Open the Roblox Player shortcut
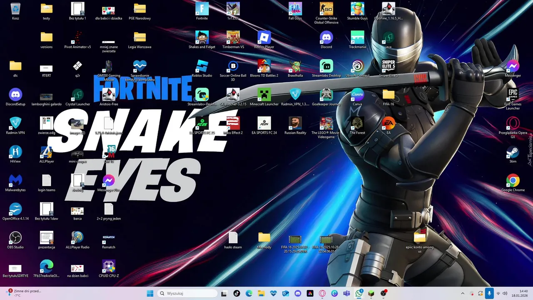Image resolution: width=533 pixels, height=300 pixels. [264, 40]
